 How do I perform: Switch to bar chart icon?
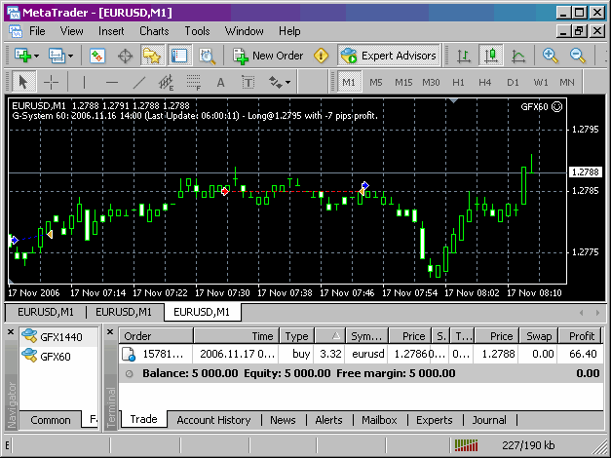[464, 56]
